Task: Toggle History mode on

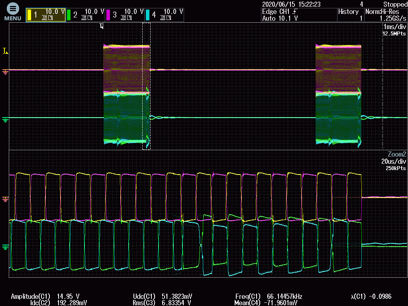Action: point(348,12)
